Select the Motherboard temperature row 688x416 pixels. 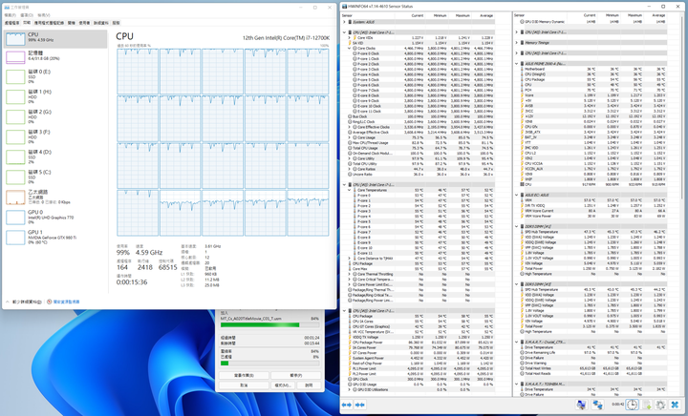coord(591,70)
